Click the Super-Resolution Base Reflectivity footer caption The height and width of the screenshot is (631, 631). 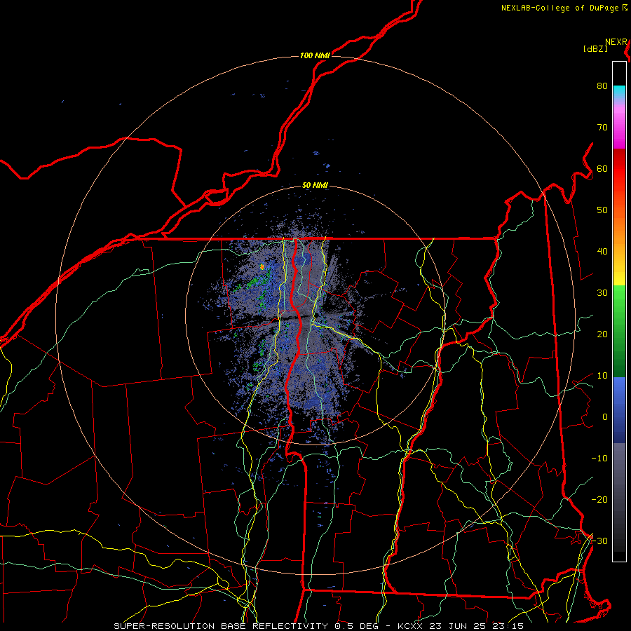[319, 626]
